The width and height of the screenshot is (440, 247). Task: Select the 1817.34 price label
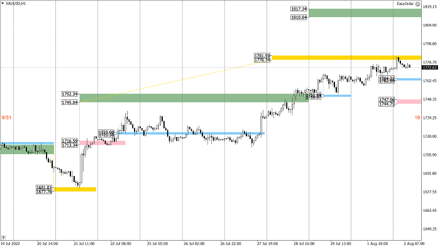click(x=299, y=9)
